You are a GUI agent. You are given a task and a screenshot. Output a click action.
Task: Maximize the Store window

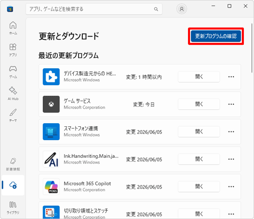click(229, 6)
